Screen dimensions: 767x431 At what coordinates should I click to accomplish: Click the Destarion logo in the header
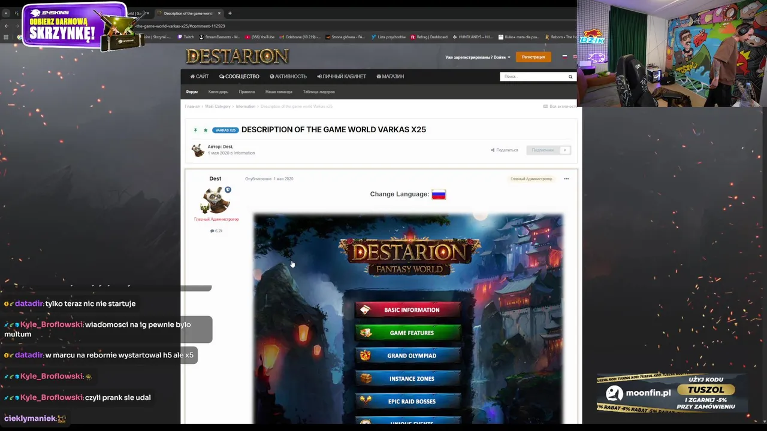click(237, 56)
